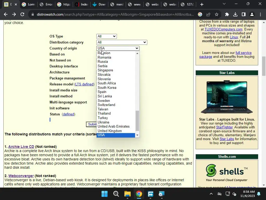Go forward in browser history
The height and width of the screenshot is (200, 266).
tap(14, 15)
